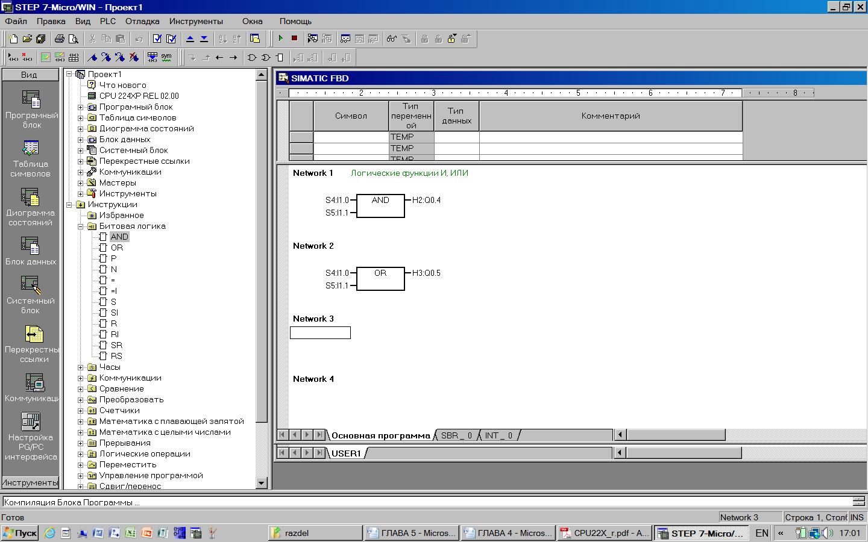Set PLC to RUN with the green play icon
The image size is (868, 542).
[x=281, y=39]
